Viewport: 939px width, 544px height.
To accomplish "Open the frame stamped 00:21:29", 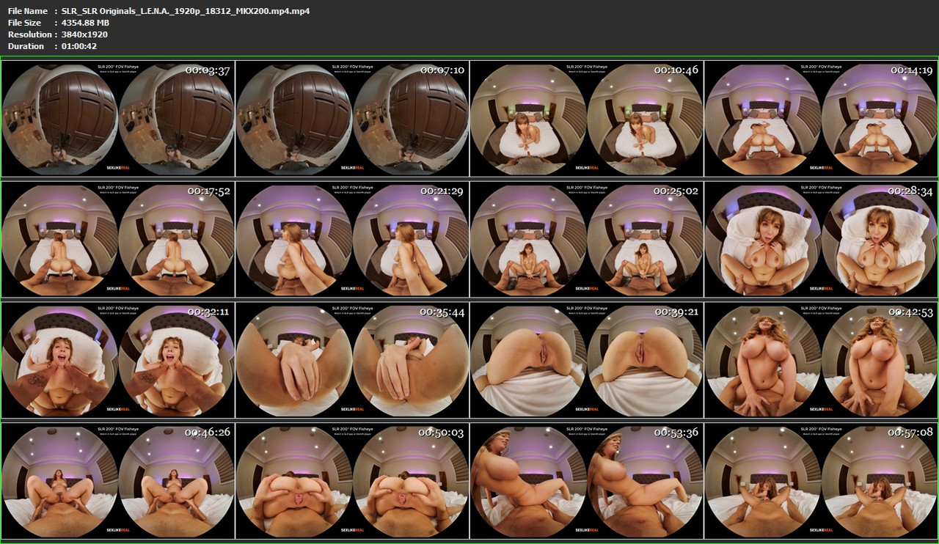I will tap(352, 240).
